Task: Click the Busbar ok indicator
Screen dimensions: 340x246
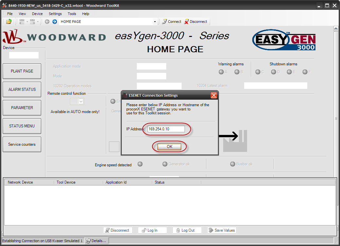Action: [233, 164]
